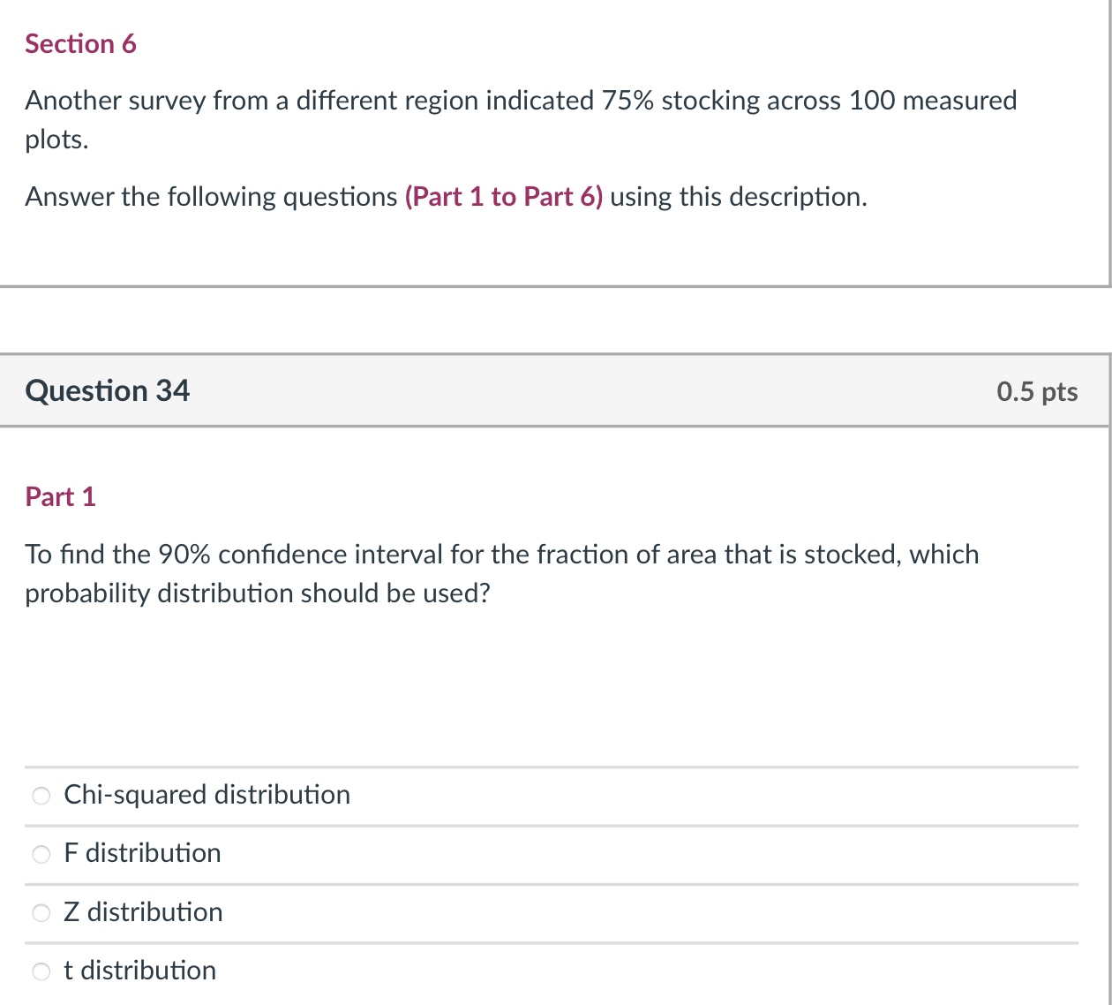Click the survey description paragraph

pos(521,119)
